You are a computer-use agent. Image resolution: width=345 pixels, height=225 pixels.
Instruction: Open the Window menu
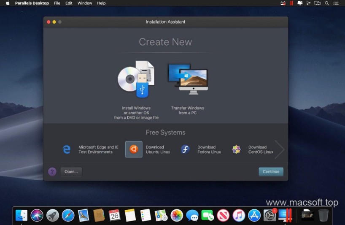(85, 3)
